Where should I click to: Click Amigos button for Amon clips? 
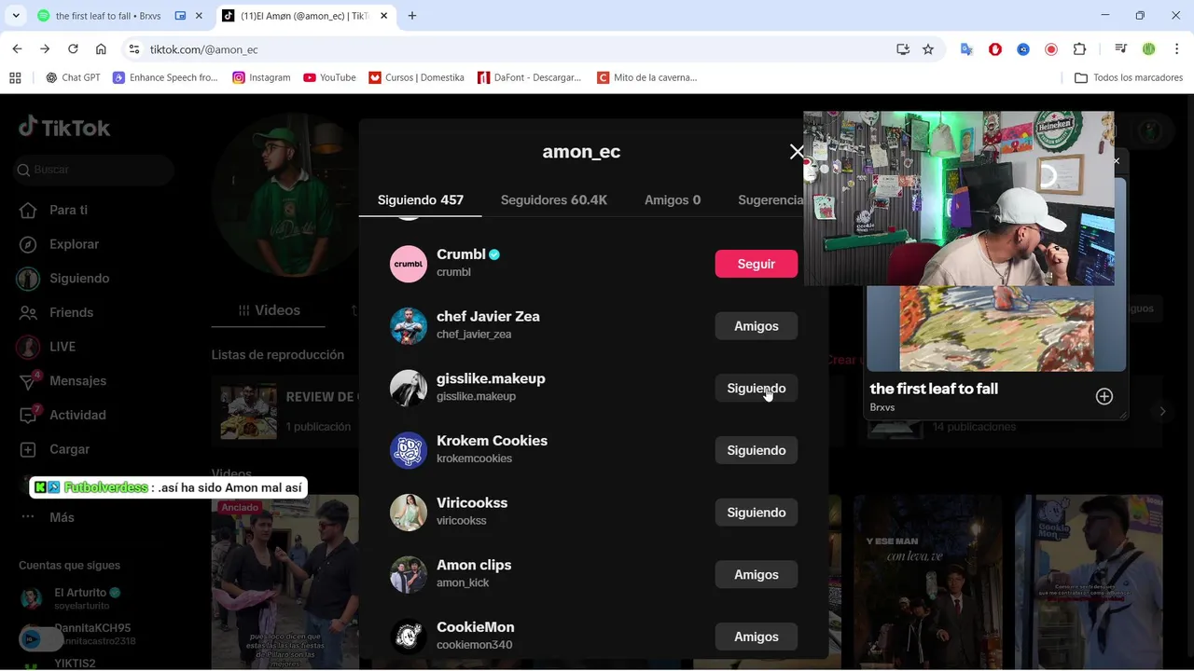click(757, 574)
